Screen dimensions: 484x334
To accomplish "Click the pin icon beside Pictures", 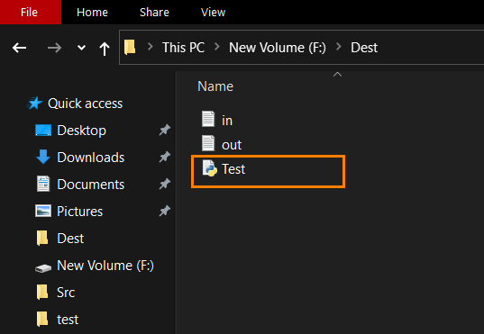I will pos(165,211).
